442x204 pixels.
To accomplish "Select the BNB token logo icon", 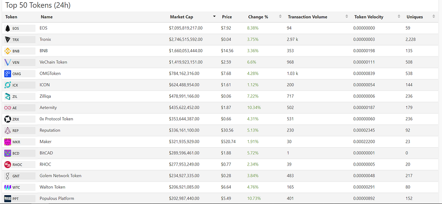I will [x=8, y=51].
